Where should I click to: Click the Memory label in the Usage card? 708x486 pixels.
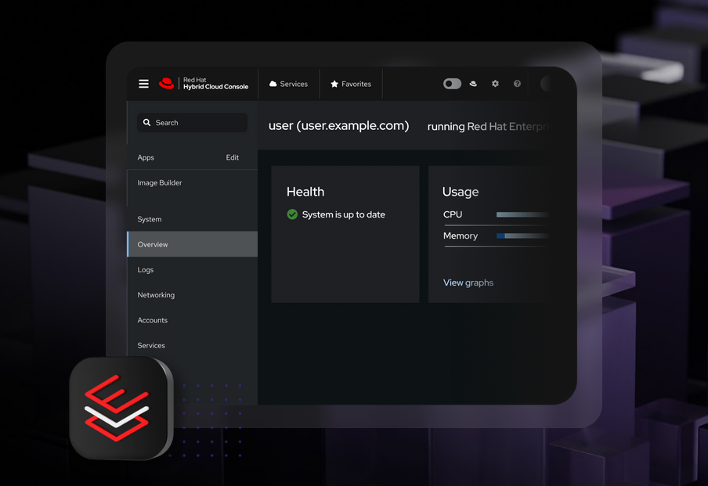coord(460,236)
